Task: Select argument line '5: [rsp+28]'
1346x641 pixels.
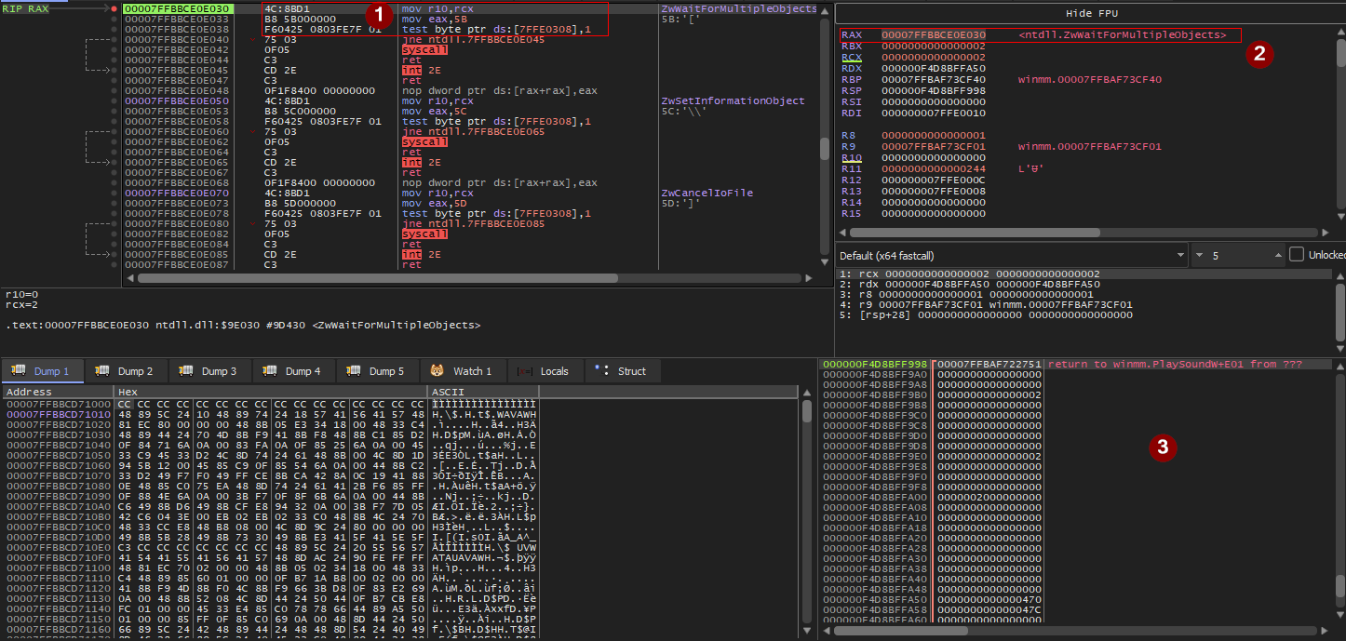Action: coord(1085,314)
